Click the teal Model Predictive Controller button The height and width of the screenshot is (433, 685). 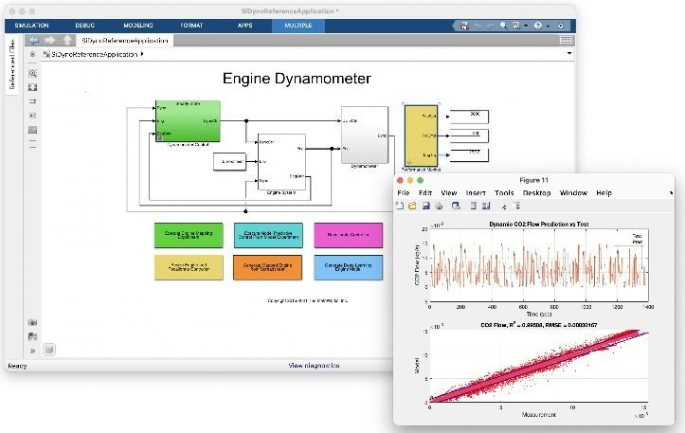(x=268, y=235)
